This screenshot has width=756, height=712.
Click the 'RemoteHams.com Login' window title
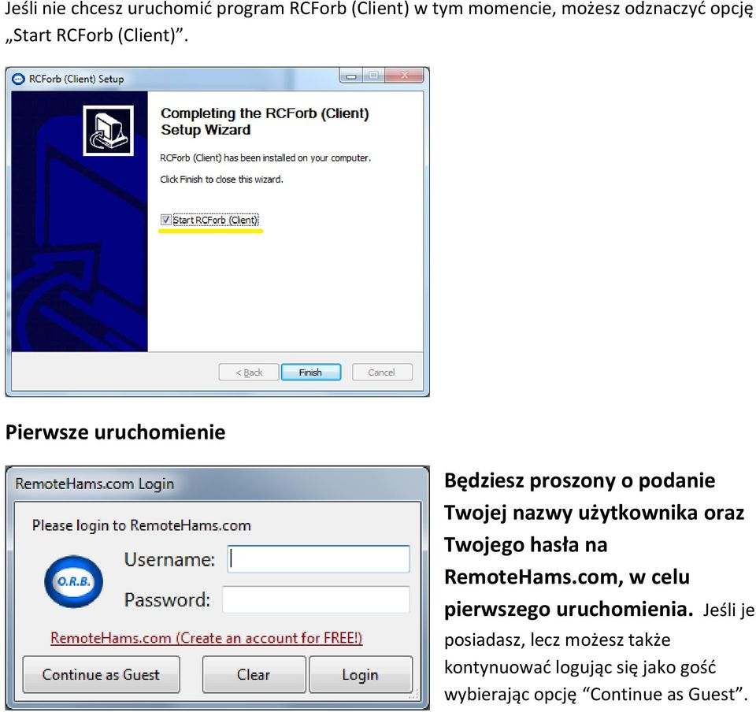[x=94, y=484]
